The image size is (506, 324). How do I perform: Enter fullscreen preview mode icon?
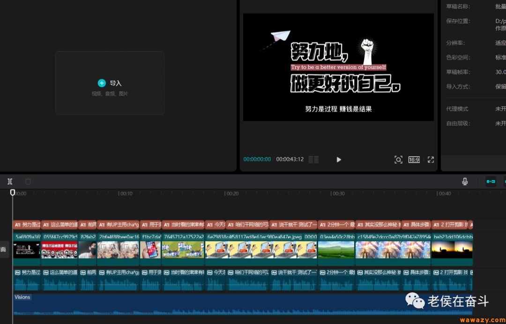click(431, 159)
